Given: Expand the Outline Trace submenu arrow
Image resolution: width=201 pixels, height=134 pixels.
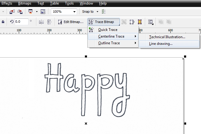Looking at the screenshot, I should coord(136,43).
